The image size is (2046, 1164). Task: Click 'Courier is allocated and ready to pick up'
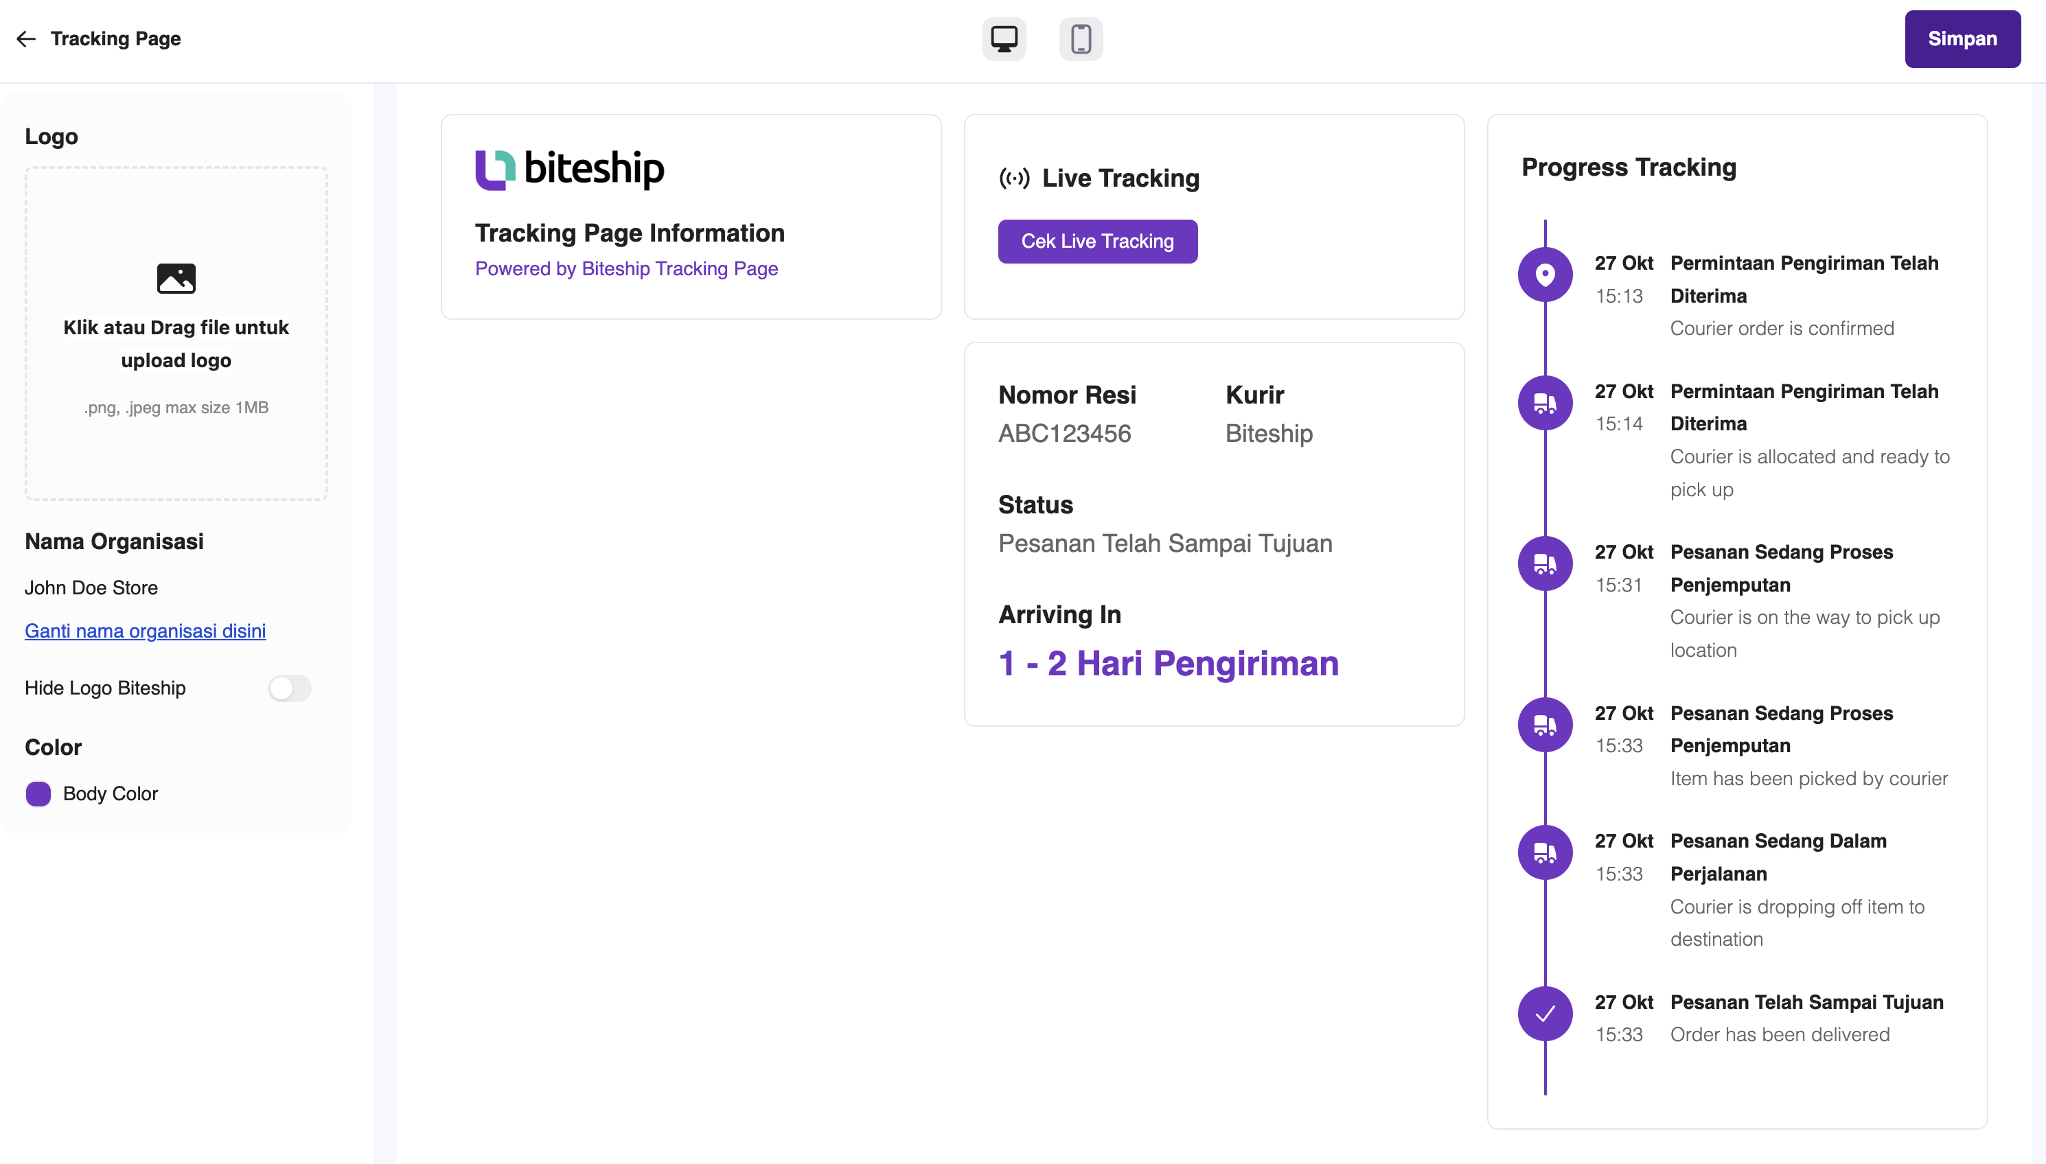click(x=1809, y=474)
